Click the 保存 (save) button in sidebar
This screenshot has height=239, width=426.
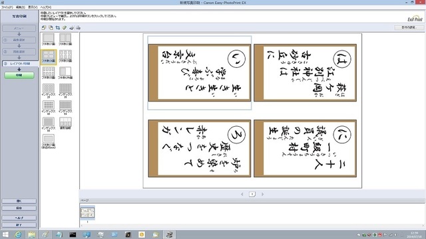coord(19,208)
